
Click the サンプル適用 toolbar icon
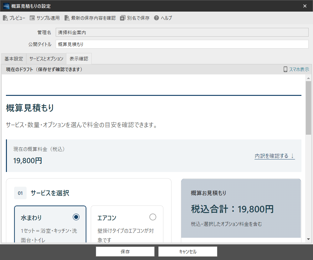32,18
